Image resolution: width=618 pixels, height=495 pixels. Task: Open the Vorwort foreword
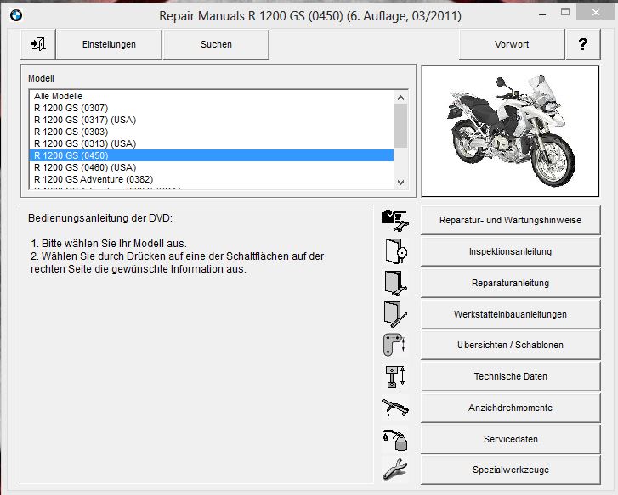pyautogui.click(x=511, y=44)
